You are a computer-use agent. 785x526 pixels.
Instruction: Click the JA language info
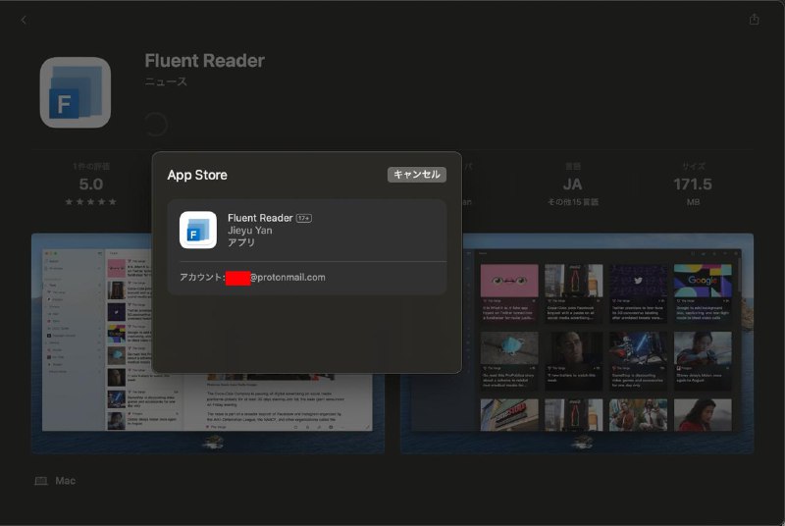point(573,184)
